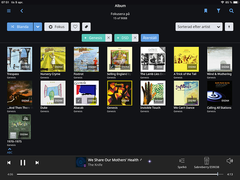The height and width of the screenshot is (180, 240).
Task: Open the Duke album cover
Action: point(53,93)
